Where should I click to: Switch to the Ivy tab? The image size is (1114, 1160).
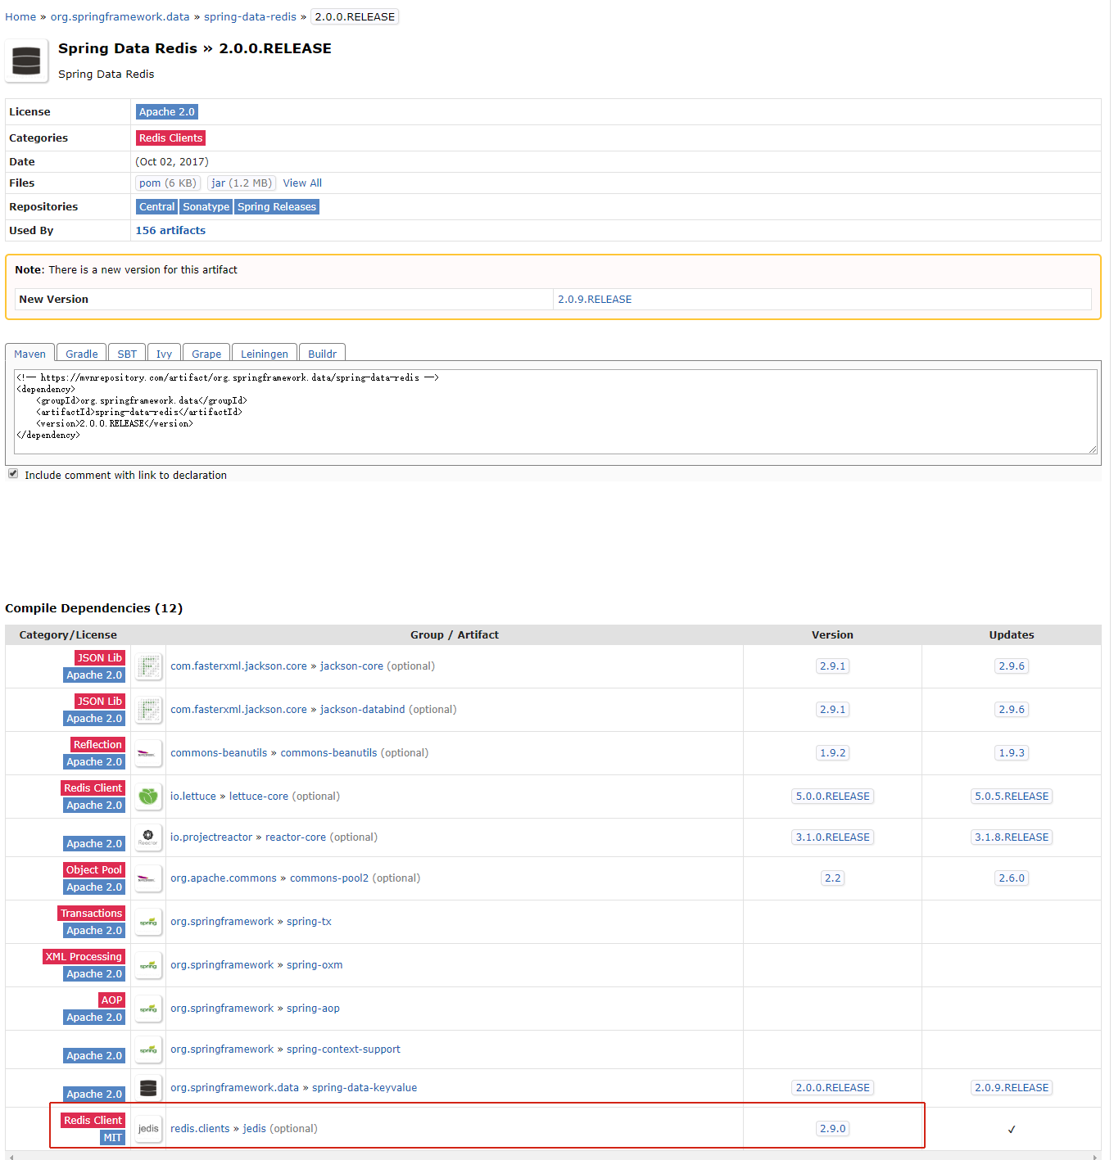(164, 353)
